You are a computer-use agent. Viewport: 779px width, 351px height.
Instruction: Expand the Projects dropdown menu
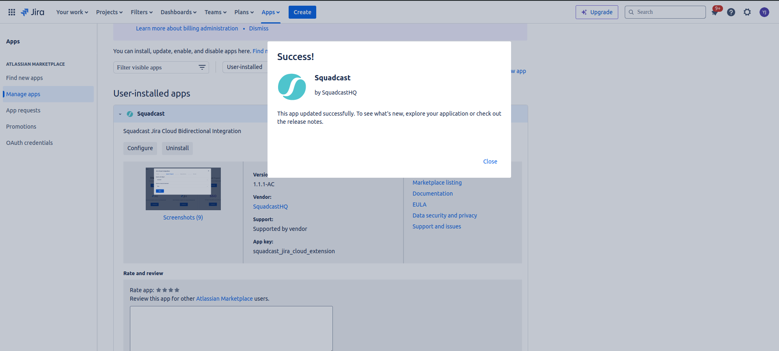(109, 12)
